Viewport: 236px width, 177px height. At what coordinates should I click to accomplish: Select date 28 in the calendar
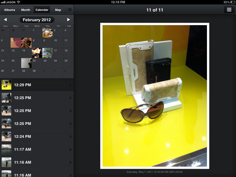click(26, 73)
